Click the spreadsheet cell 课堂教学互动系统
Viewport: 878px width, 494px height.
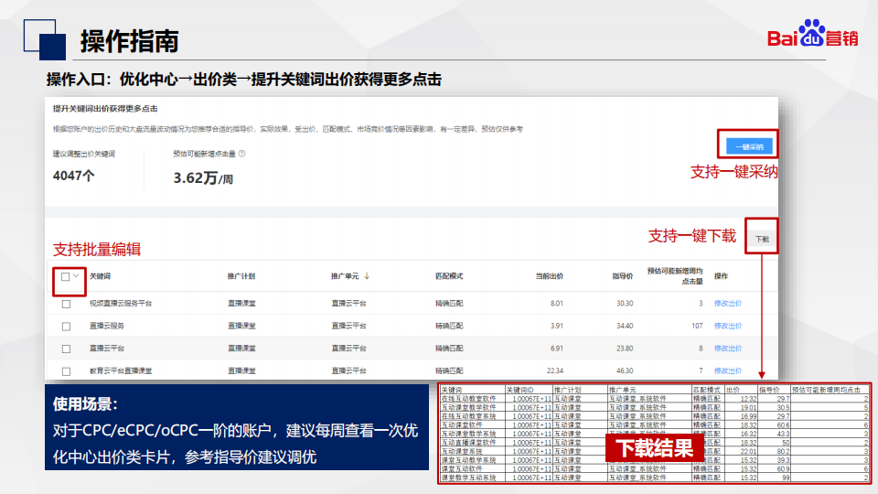click(468, 478)
